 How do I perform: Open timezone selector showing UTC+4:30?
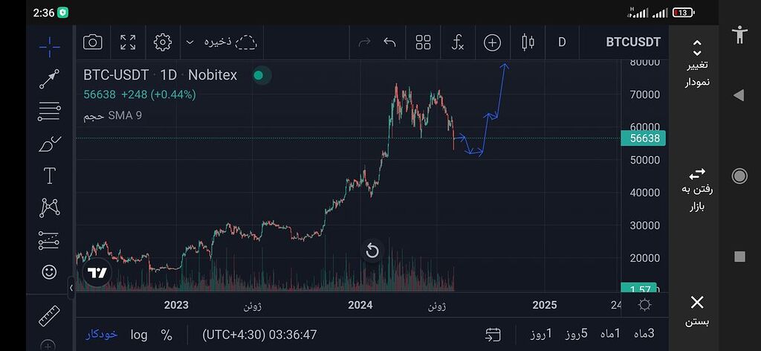coord(259,335)
